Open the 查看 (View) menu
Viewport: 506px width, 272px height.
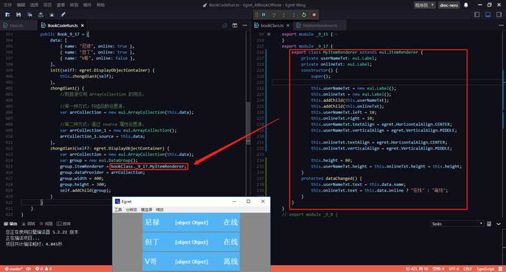pos(60,5)
